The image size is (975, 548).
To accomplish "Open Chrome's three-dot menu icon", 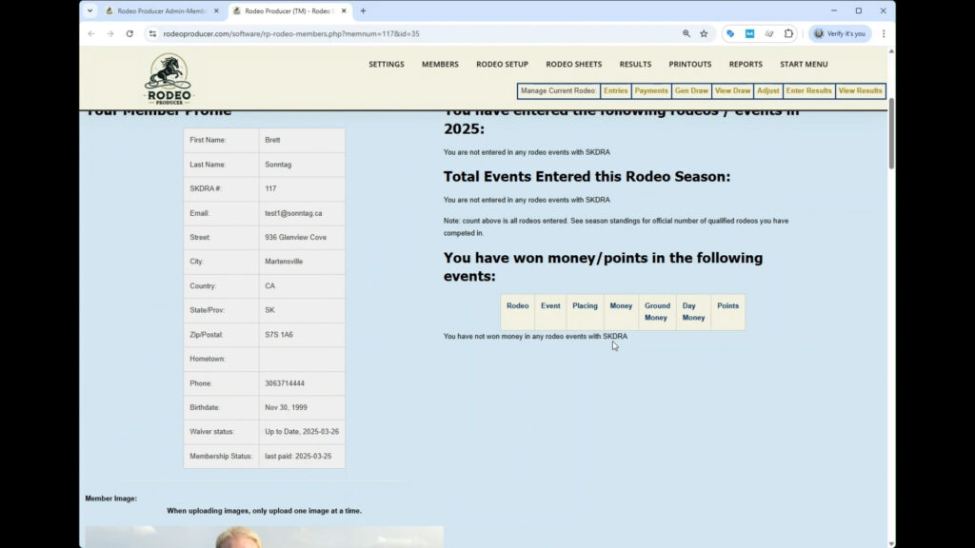I will pyautogui.click(x=882, y=33).
